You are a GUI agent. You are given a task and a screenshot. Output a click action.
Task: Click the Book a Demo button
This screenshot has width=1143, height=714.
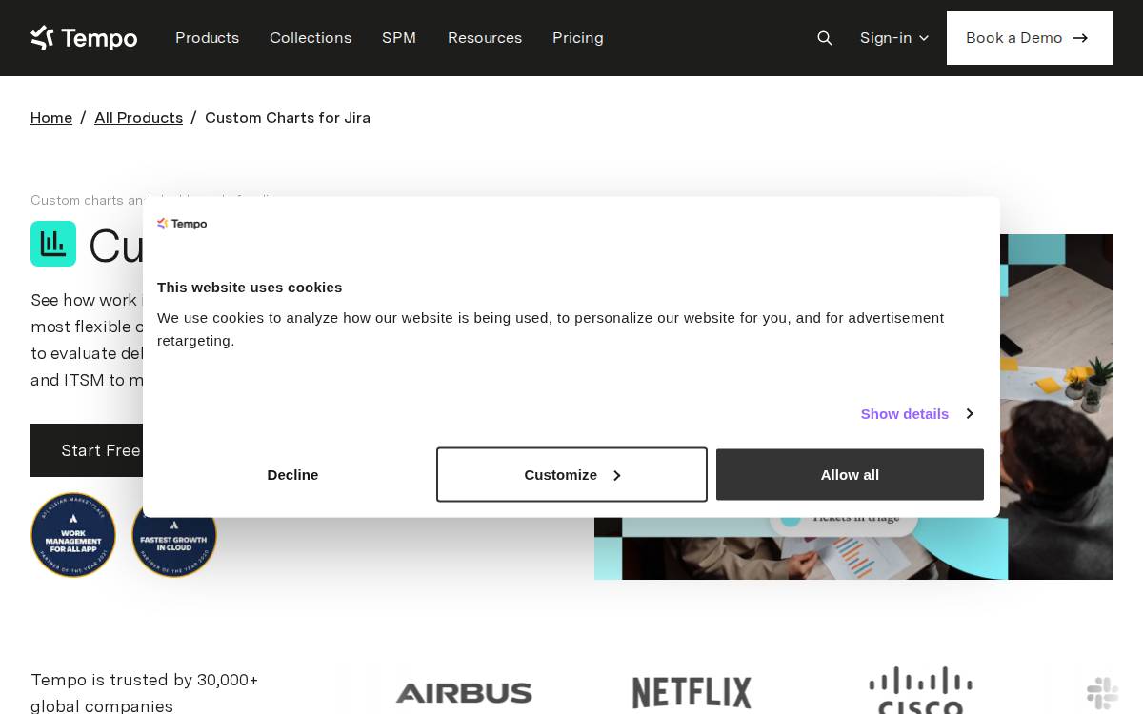pyautogui.click(x=1030, y=38)
